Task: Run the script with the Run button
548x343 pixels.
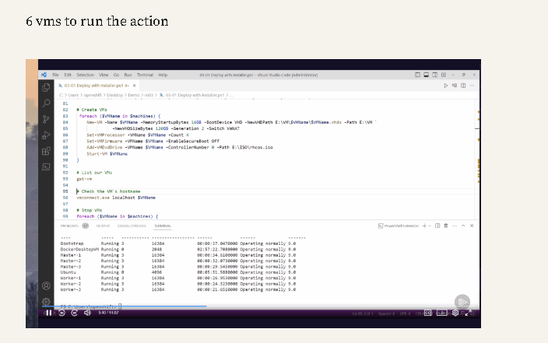Action: [445, 86]
